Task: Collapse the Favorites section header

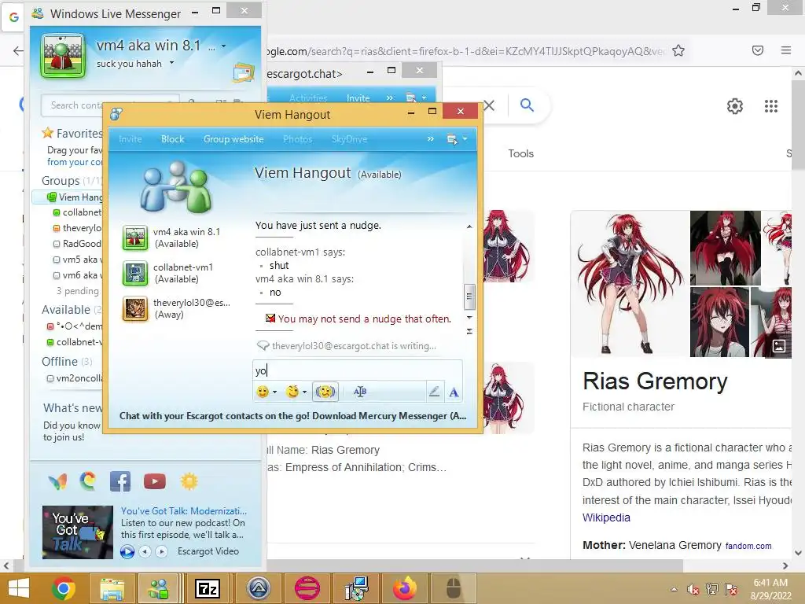Action: 72,134
